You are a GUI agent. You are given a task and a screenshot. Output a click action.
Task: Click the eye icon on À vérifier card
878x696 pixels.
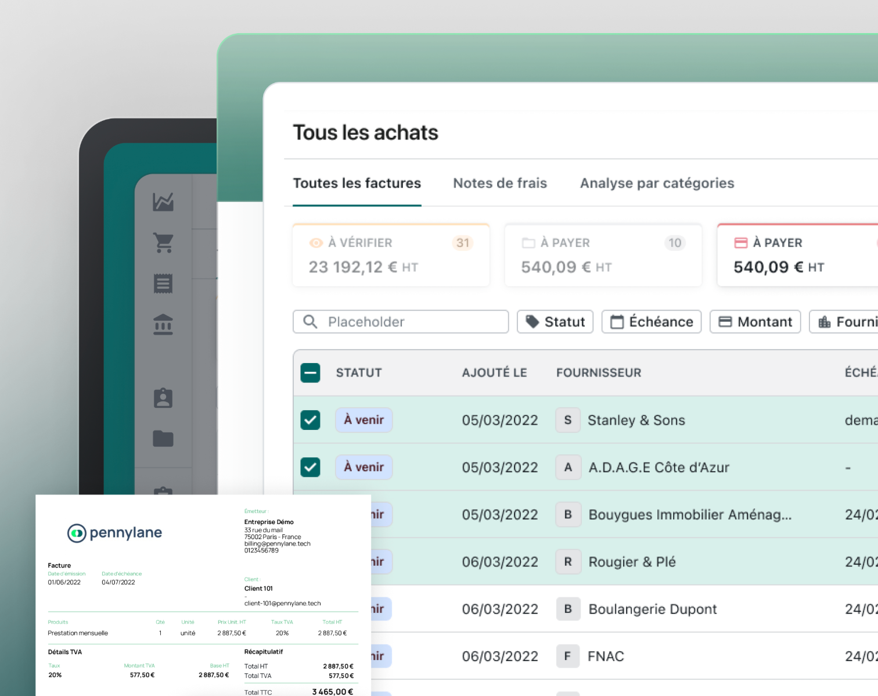316,243
